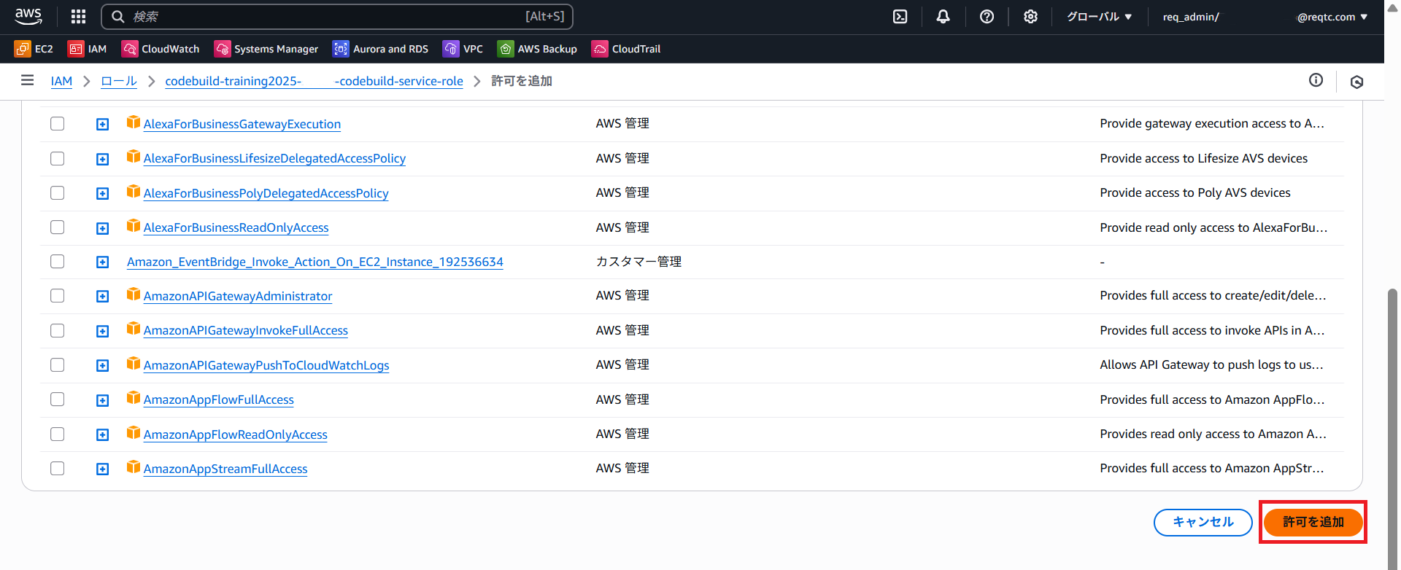Screen dimensions: 1401x570
Task: Go to IAM breadcrumb
Action: tap(61, 81)
